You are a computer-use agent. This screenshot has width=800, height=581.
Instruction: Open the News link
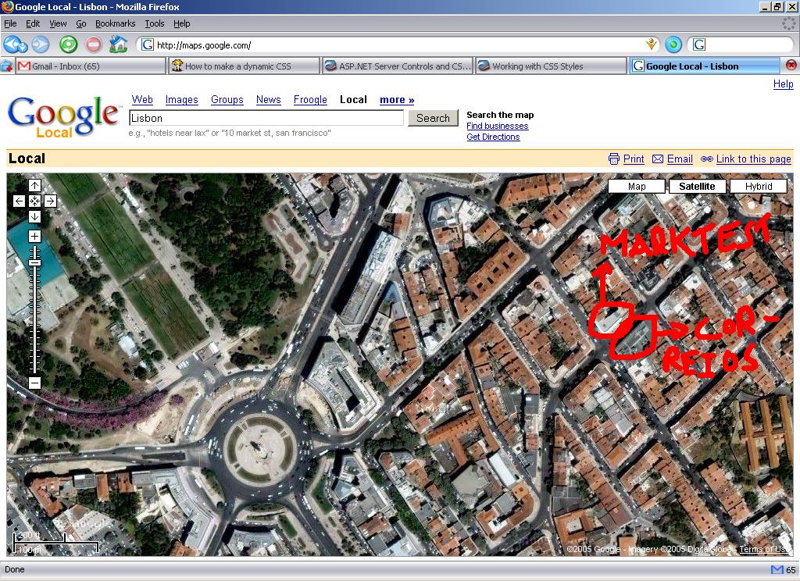coord(269,100)
